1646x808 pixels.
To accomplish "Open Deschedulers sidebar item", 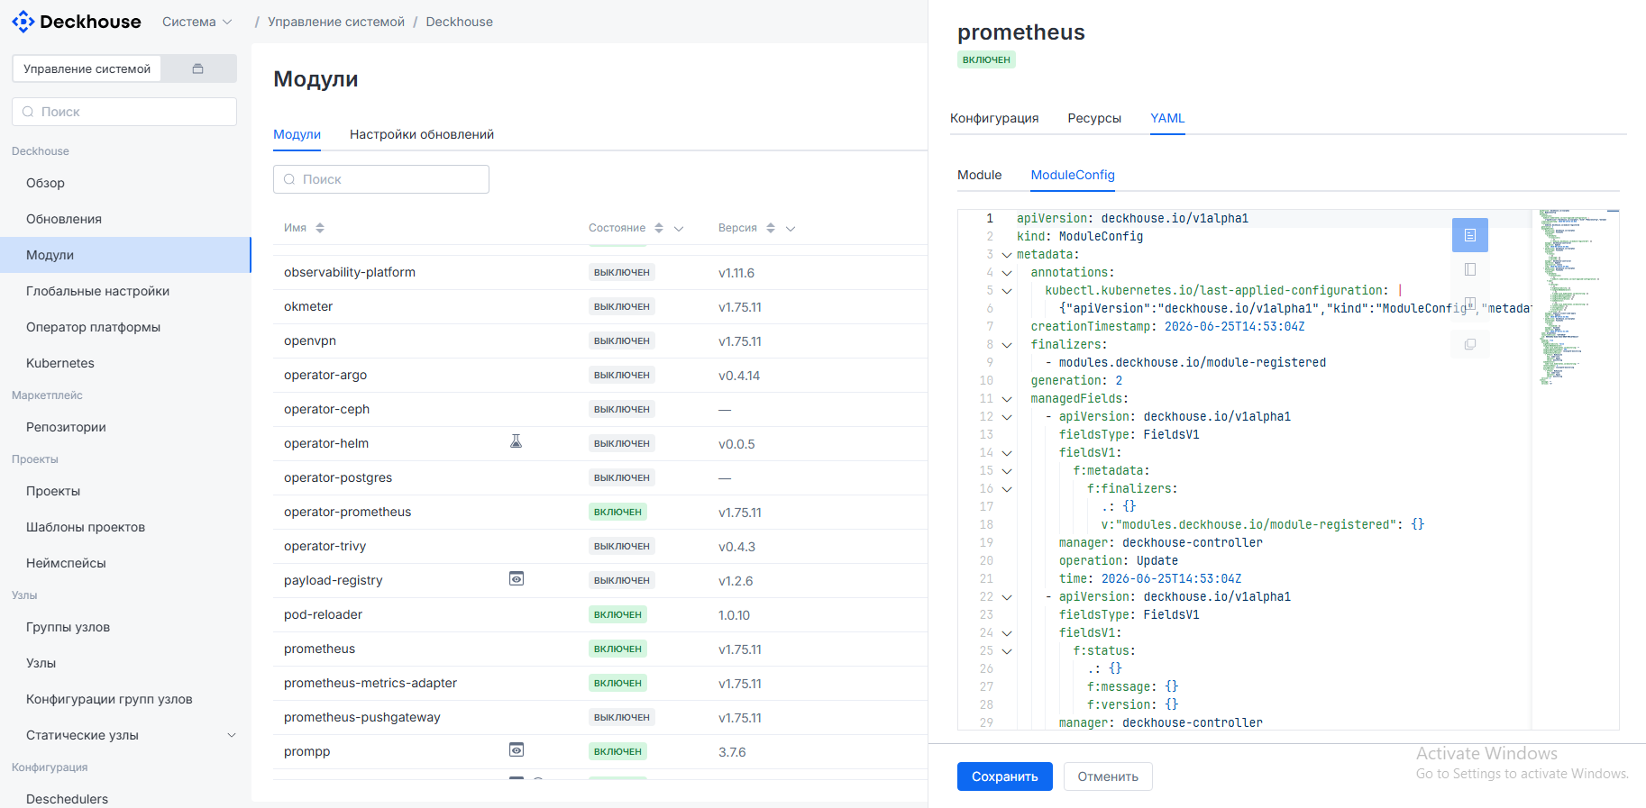I will tap(67, 798).
